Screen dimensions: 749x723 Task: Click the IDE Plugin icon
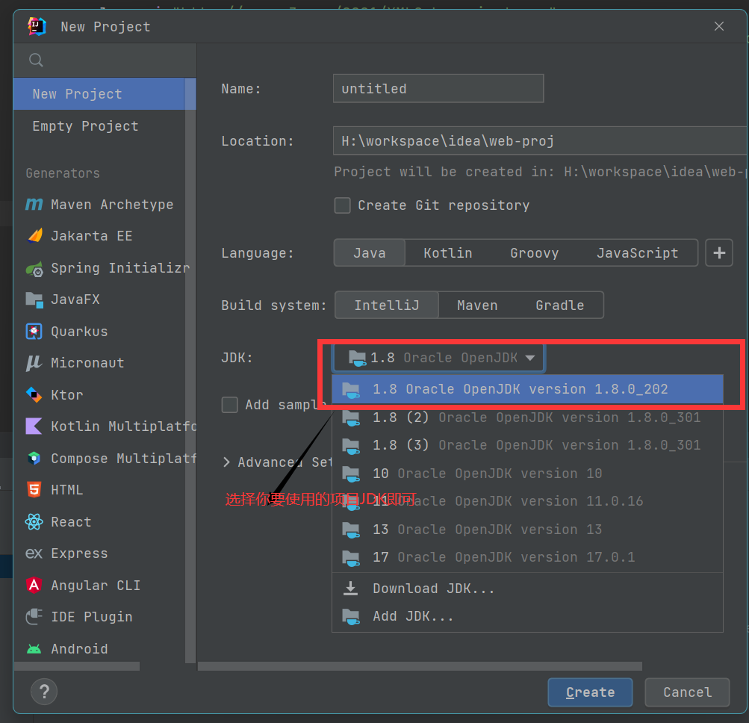(34, 616)
